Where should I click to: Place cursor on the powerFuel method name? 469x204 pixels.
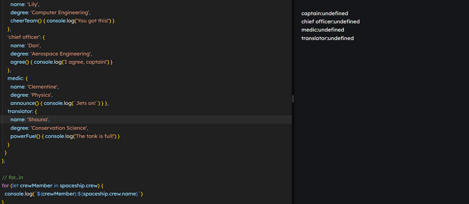(x=23, y=136)
